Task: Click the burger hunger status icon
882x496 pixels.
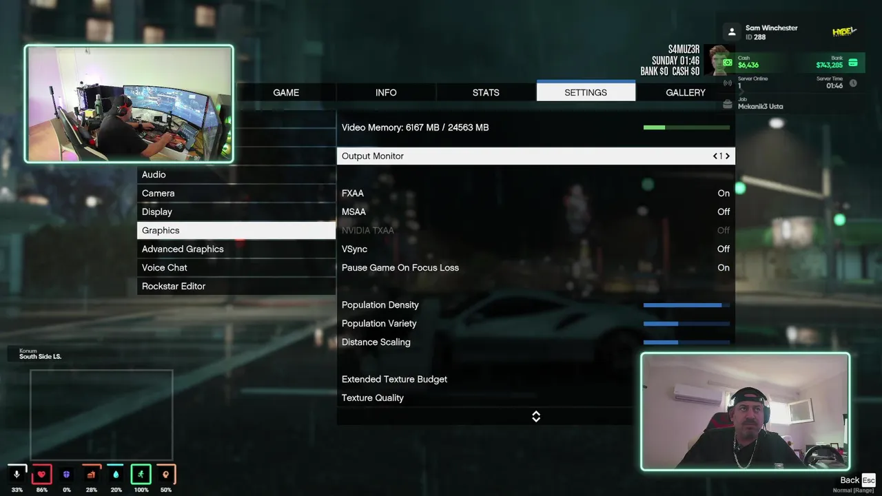Action: 91,475
